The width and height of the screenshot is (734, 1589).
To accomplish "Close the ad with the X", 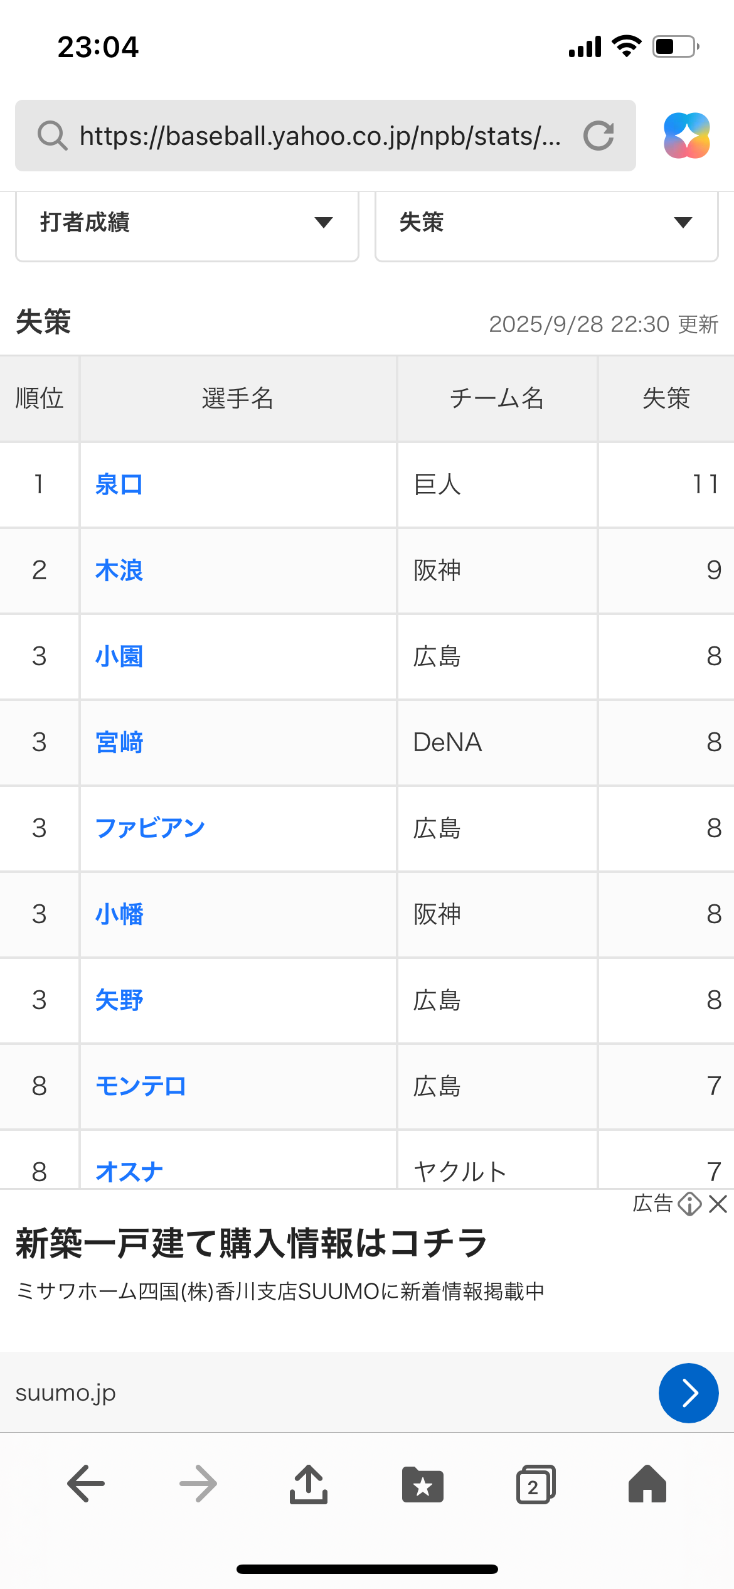I will click(x=718, y=1204).
